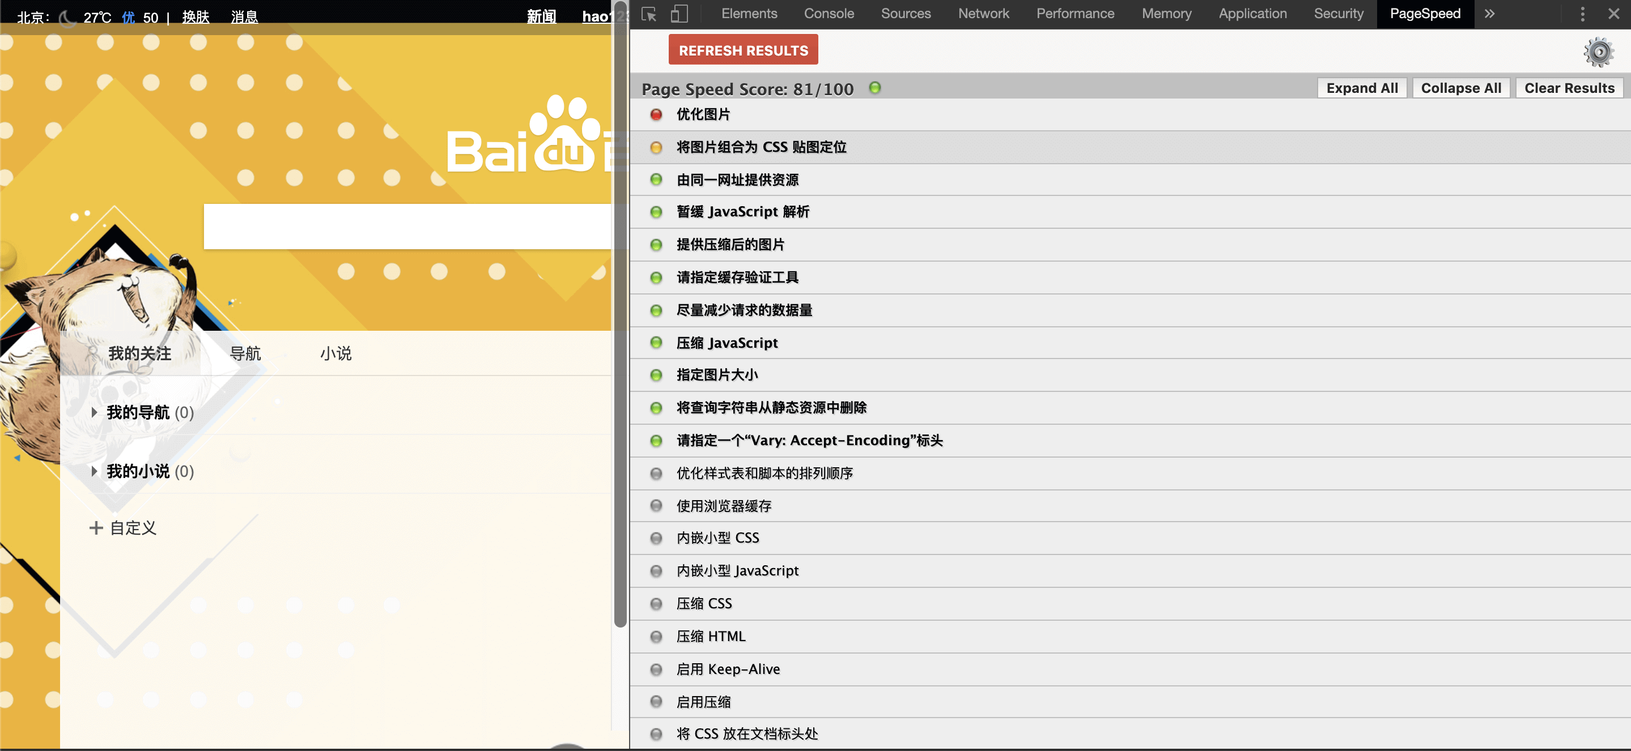The height and width of the screenshot is (751, 1631).
Task: Click gray dot for 优化样式表和脚本的排列顺序
Action: (x=656, y=473)
